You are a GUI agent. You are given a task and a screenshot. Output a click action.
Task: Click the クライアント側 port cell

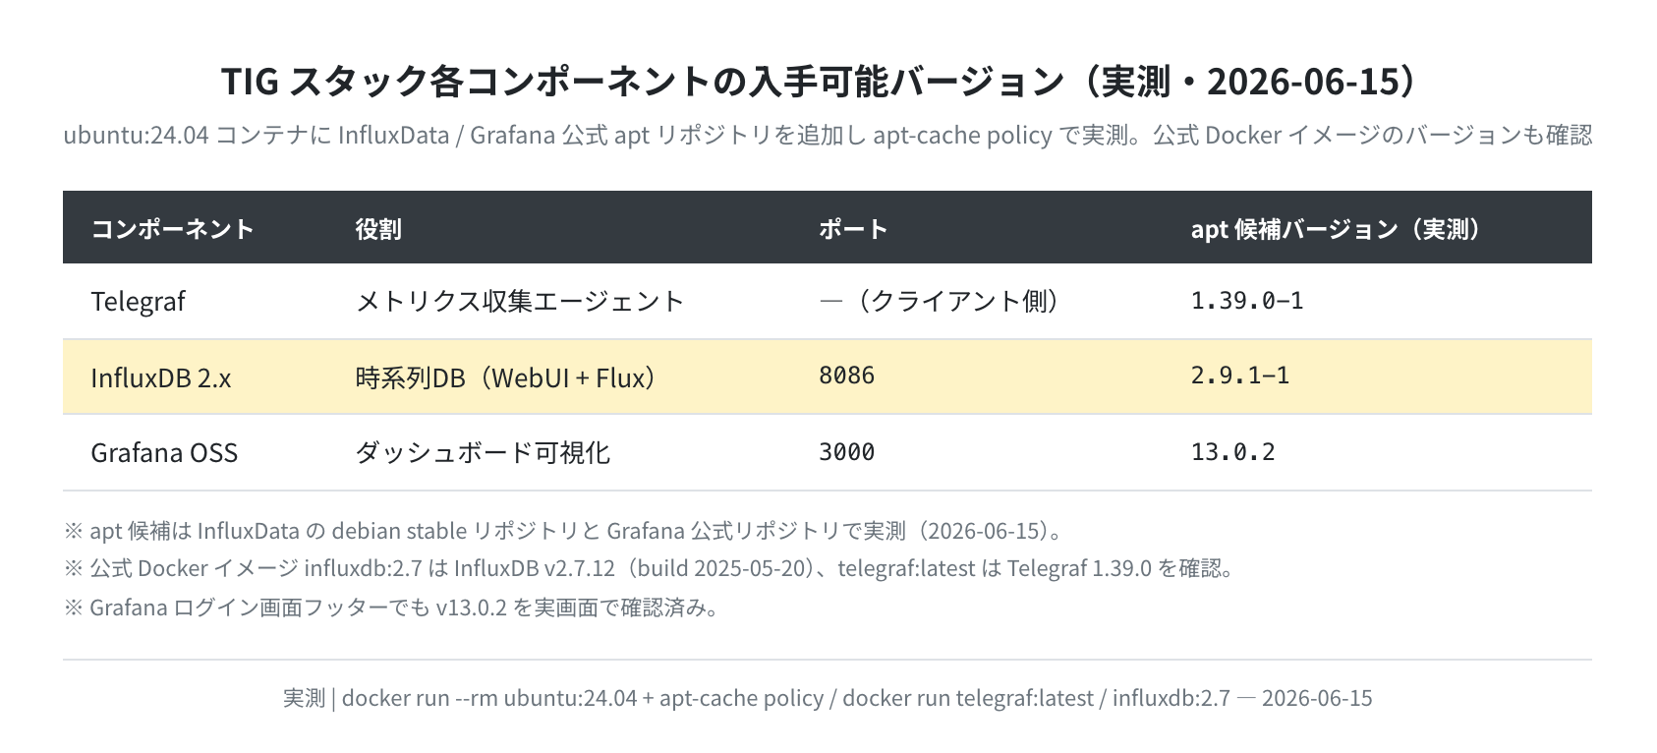tap(942, 301)
